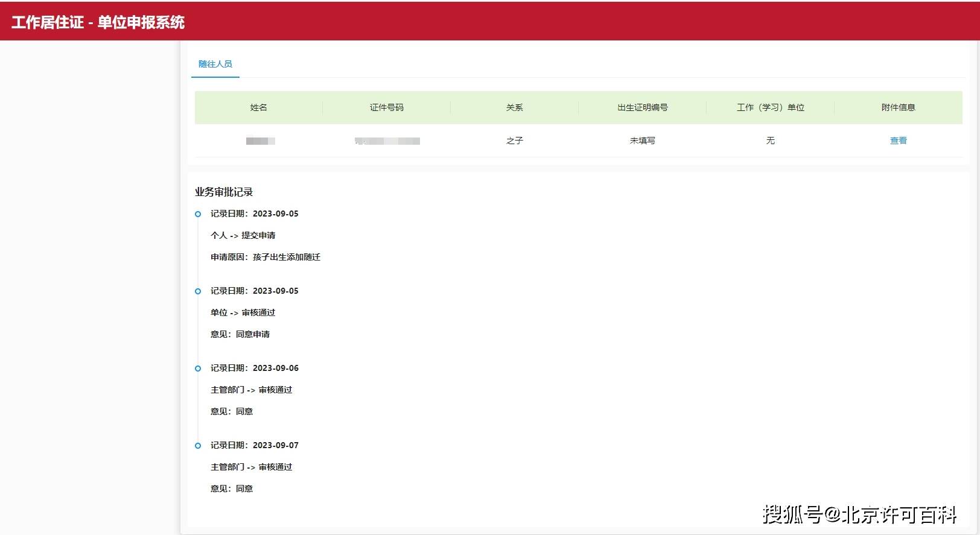Viewport: 980px width, 535px height.
Task: Open the 随往人员 tab
Action: pos(215,64)
